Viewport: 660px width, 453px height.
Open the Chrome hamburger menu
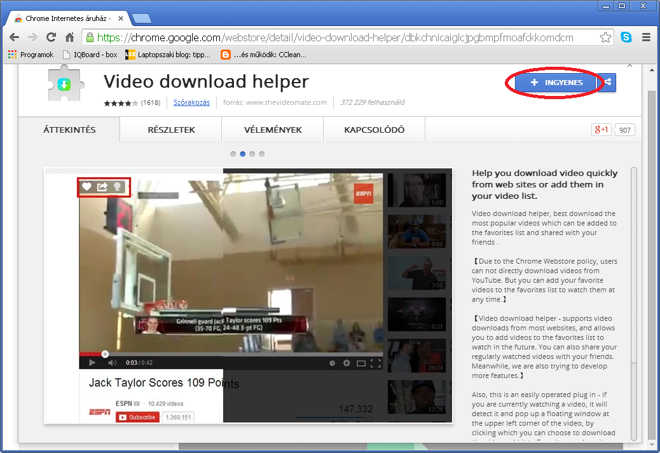(646, 37)
